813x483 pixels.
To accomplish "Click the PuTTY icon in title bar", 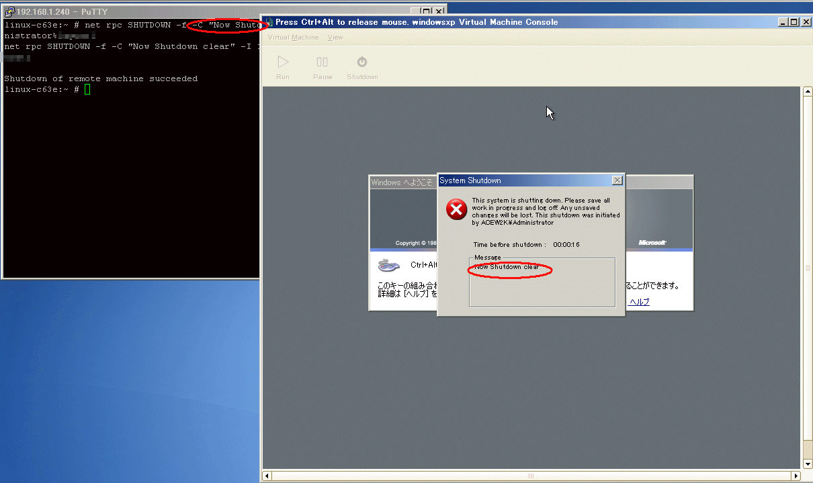I will tap(9, 11).
